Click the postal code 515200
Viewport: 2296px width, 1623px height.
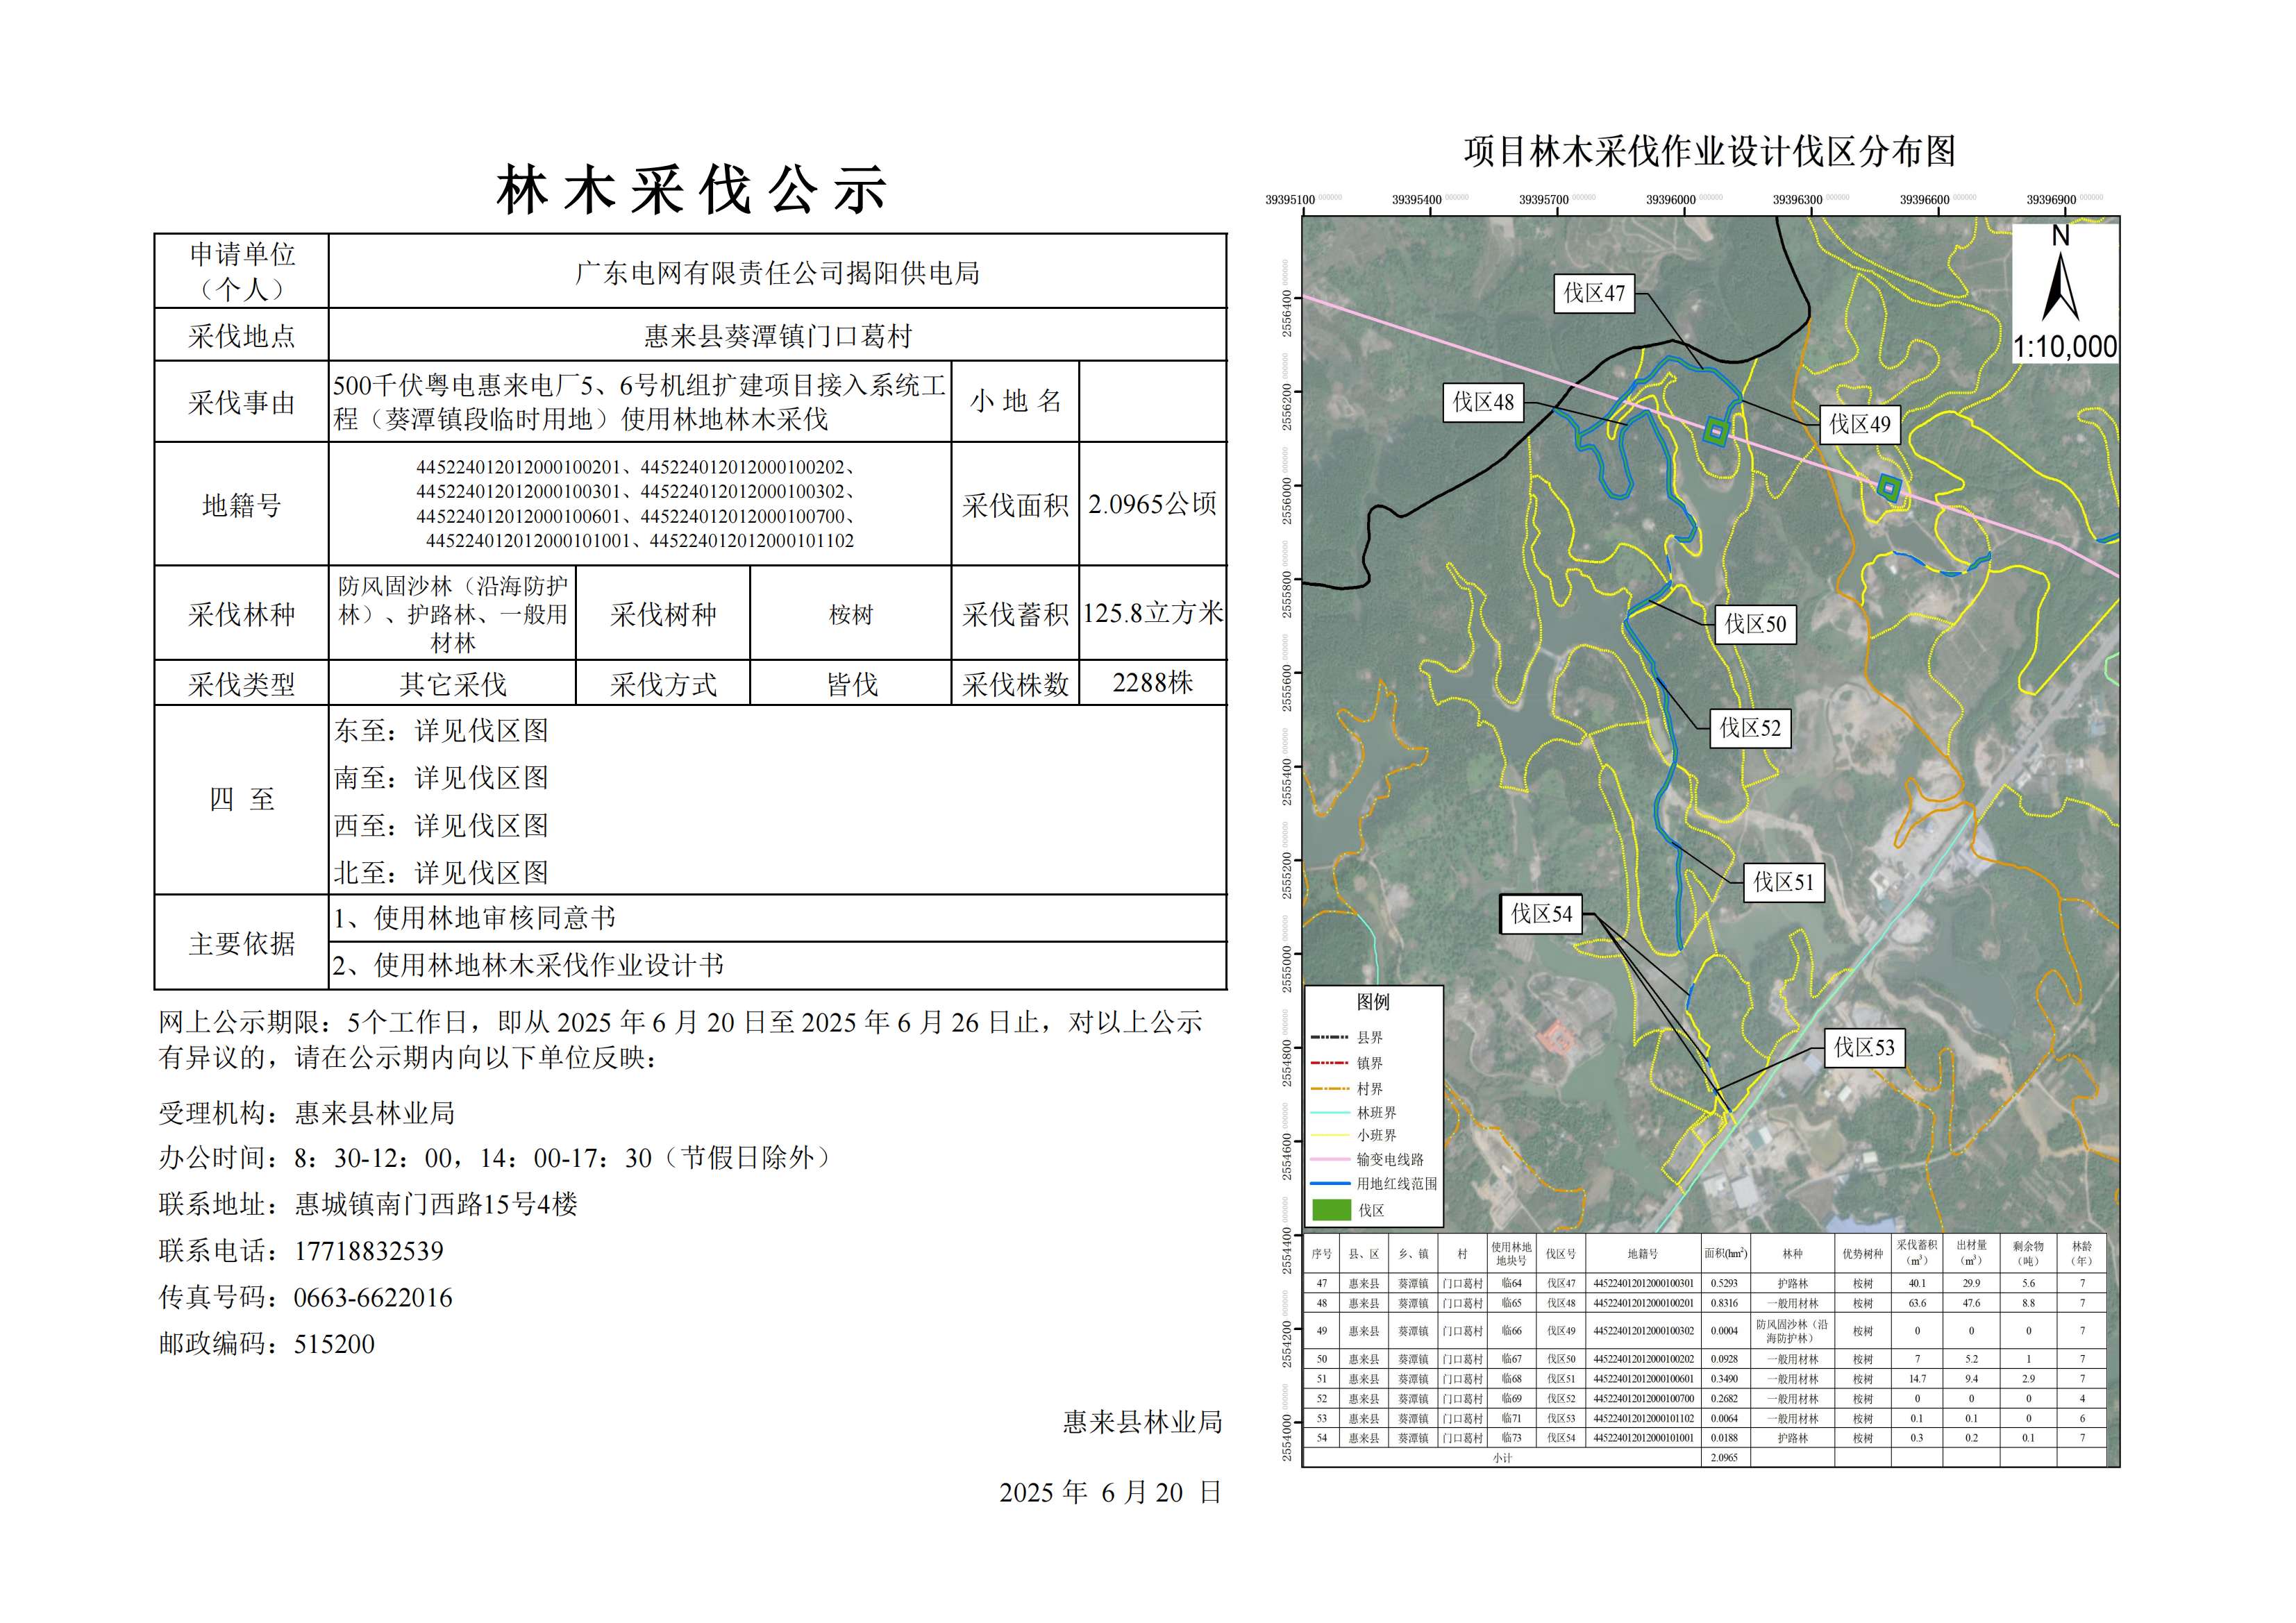(334, 1344)
